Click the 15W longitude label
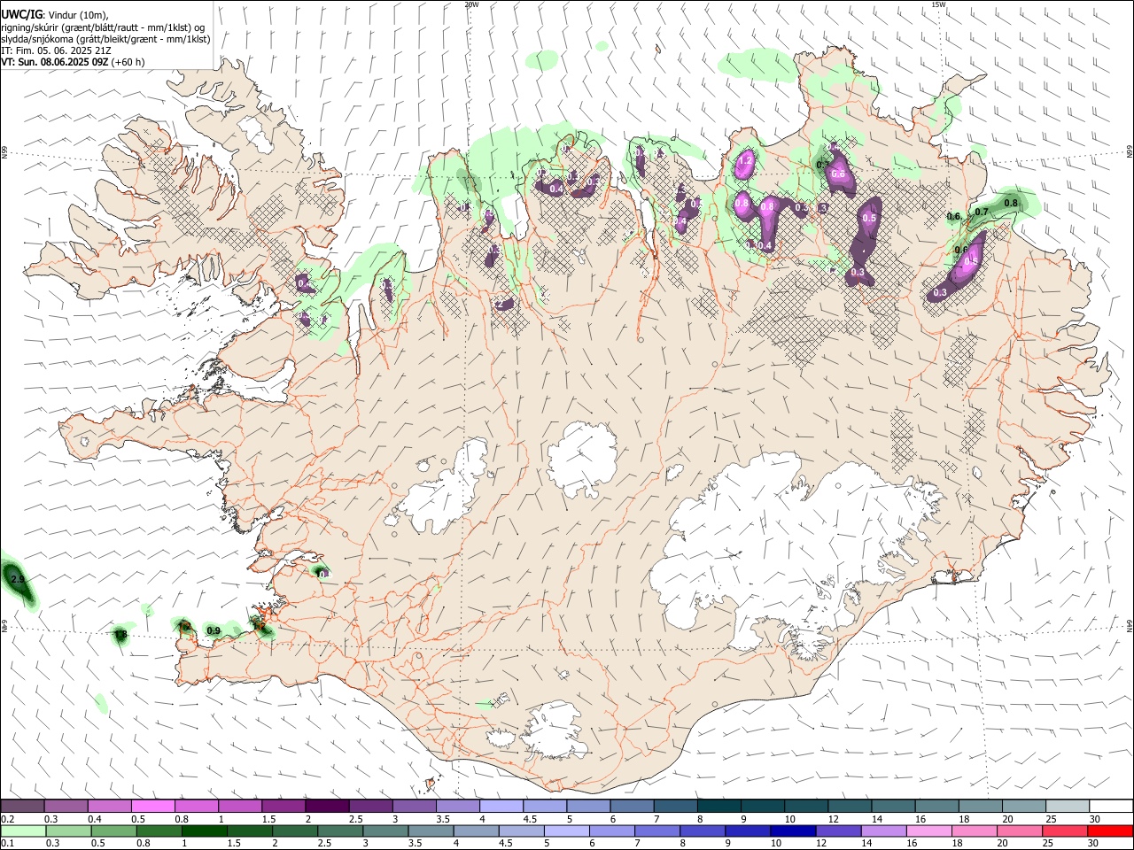1134x850 pixels. click(939, 4)
